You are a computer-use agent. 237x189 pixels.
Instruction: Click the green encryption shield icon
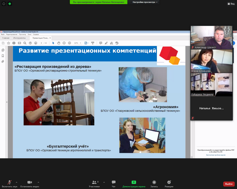click(x=9, y=4)
